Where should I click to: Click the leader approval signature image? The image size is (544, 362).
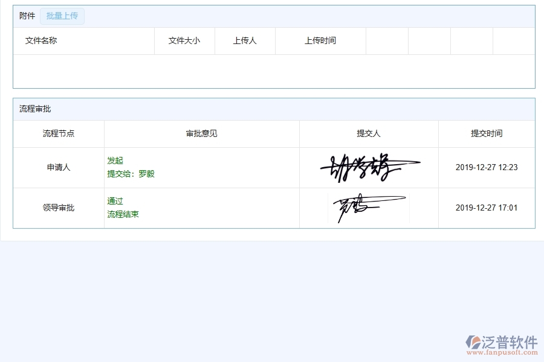(x=368, y=207)
